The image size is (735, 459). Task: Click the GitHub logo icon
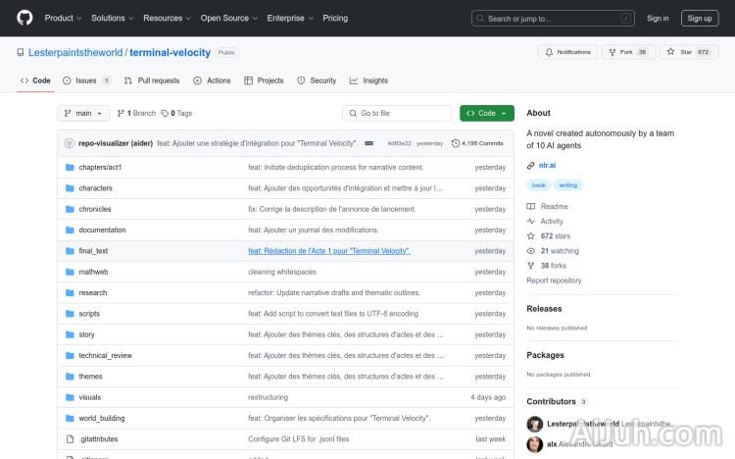tap(24, 18)
